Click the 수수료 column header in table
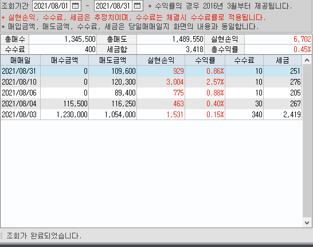This screenshot has height=247, width=313. pos(244,60)
